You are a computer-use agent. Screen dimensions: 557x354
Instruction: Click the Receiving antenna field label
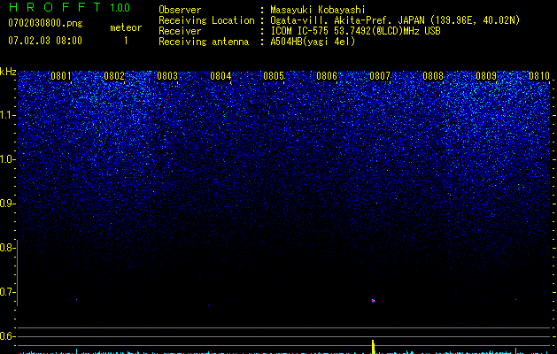click(204, 42)
